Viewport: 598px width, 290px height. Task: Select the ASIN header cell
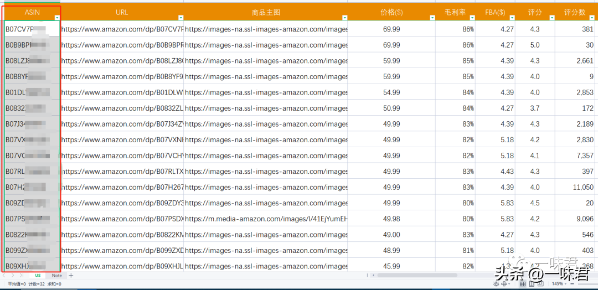(x=32, y=12)
